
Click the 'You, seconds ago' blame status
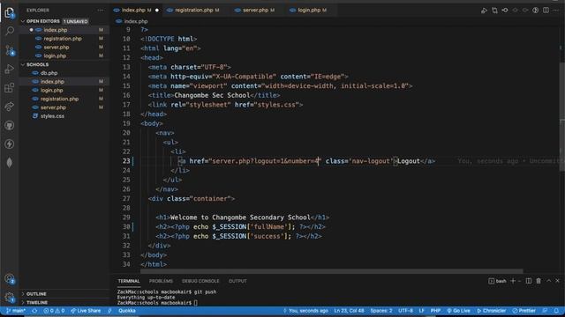pyautogui.click(x=305, y=311)
